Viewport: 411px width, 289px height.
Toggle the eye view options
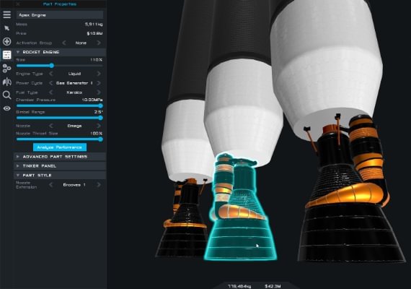tap(6, 108)
